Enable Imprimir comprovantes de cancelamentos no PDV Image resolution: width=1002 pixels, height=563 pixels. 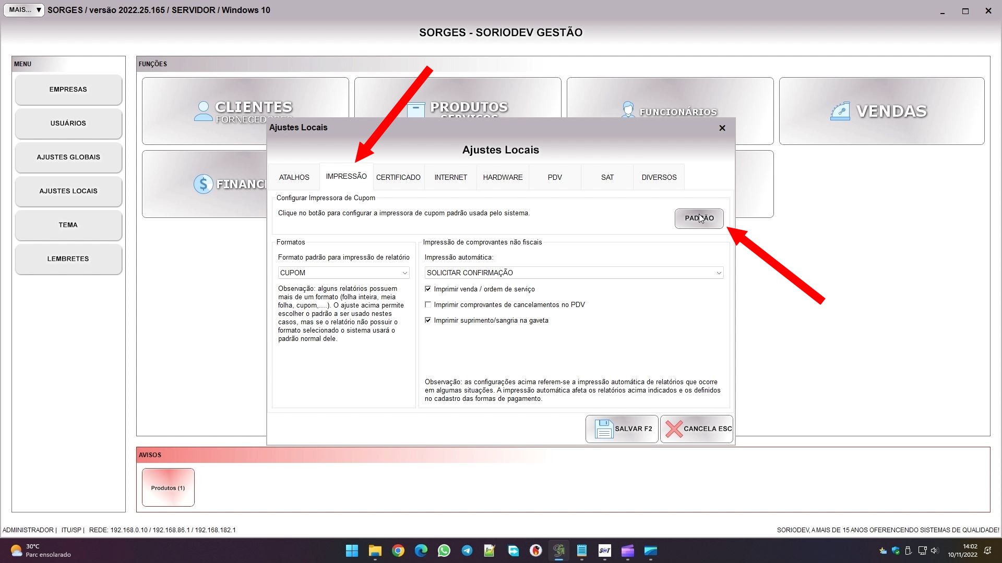[x=428, y=304]
